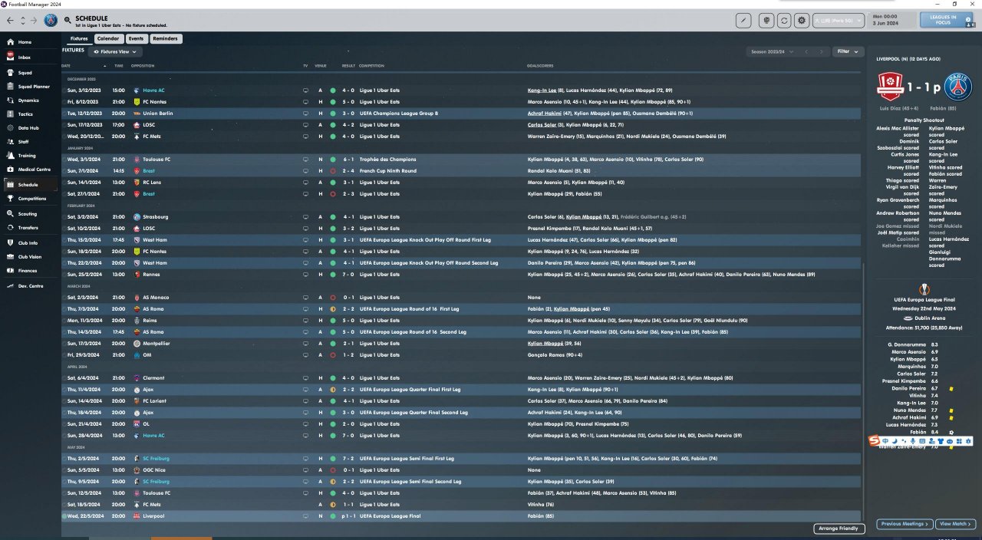
Task: Open the Transfers sidebar icon
Action: (x=10, y=228)
